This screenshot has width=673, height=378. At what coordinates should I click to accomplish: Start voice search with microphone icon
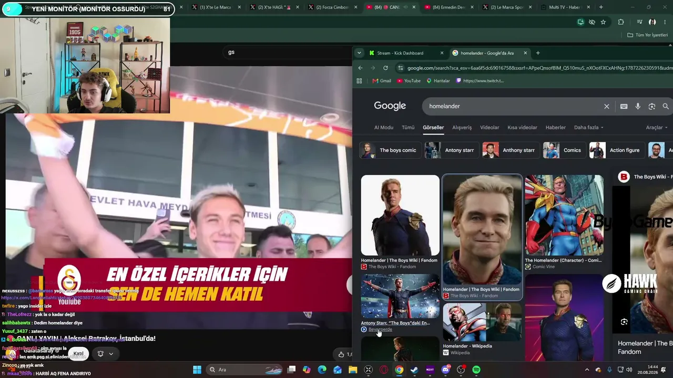pyautogui.click(x=638, y=106)
